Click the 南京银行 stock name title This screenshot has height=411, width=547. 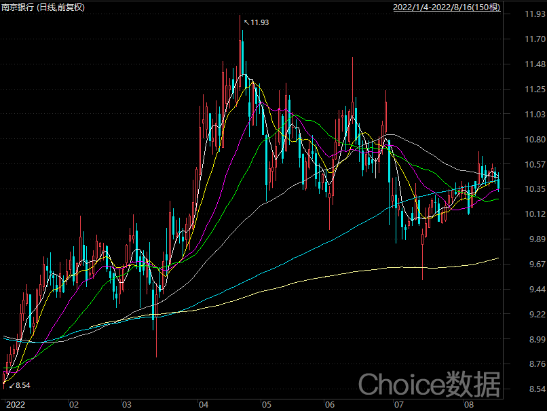tap(18, 7)
